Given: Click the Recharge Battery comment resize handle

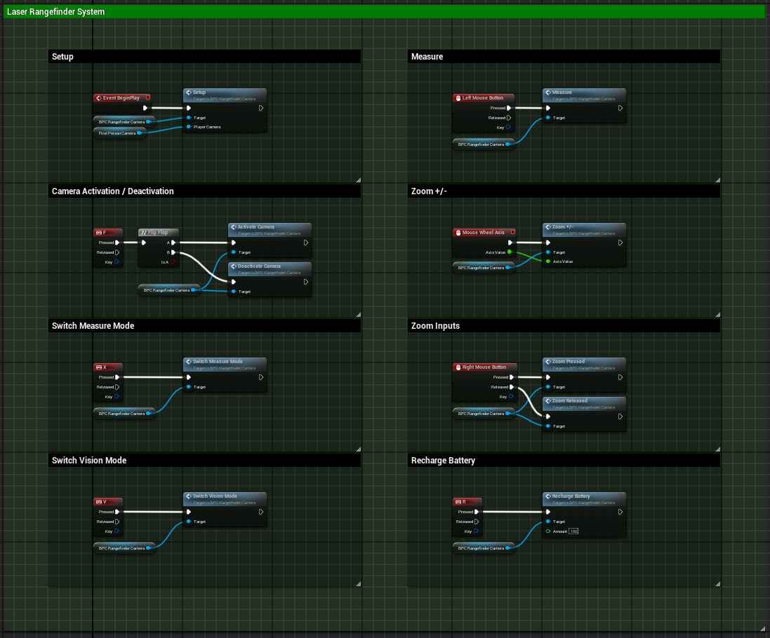Looking at the screenshot, I should pos(718,583).
